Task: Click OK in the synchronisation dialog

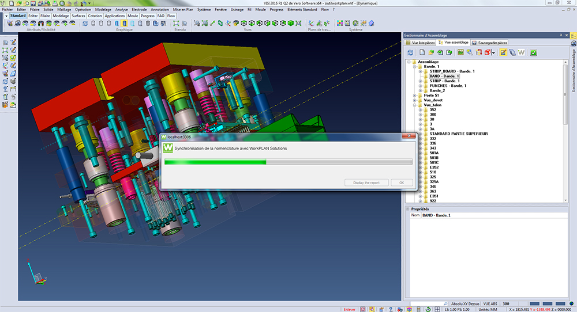Action: tap(402, 182)
